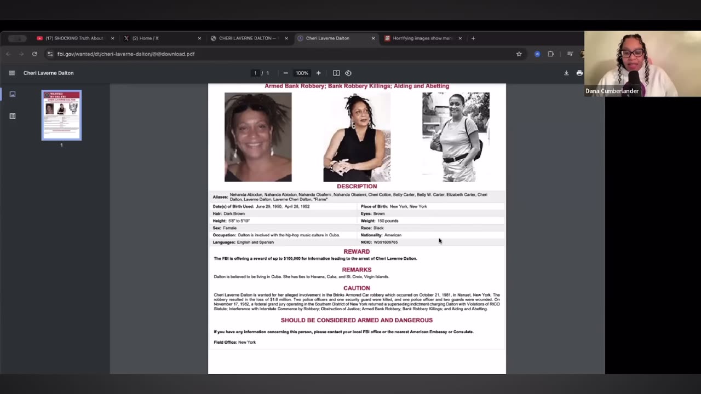Image resolution: width=701 pixels, height=394 pixels.
Task: Click the 'Race: Black' entry
Action: (x=372, y=228)
